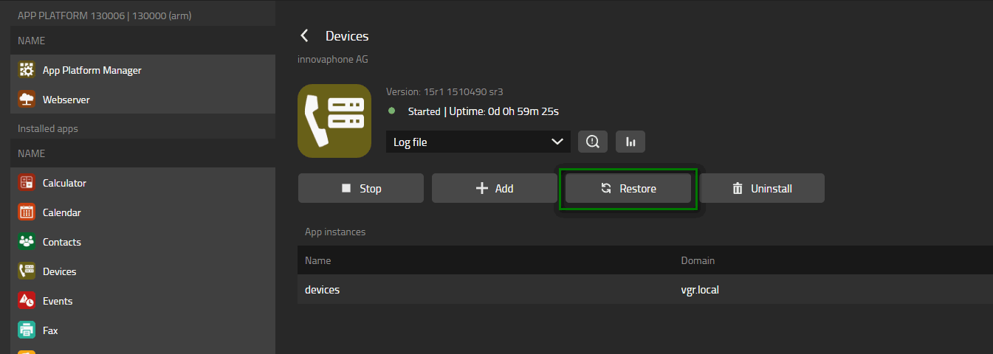Screen dimensions: 993x354
Task: Select the Webserver cloud icon
Action: tap(27, 100)
